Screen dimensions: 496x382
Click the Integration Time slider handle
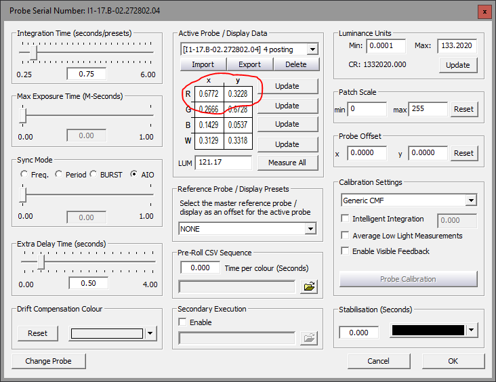pyautogui.click(x=33, y=53)
